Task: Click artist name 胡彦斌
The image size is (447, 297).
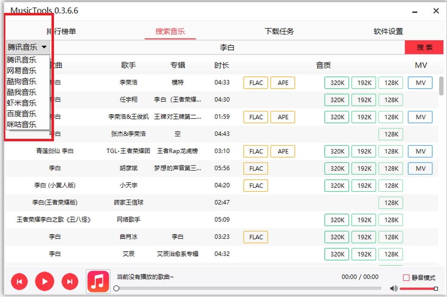Action: 129,168
